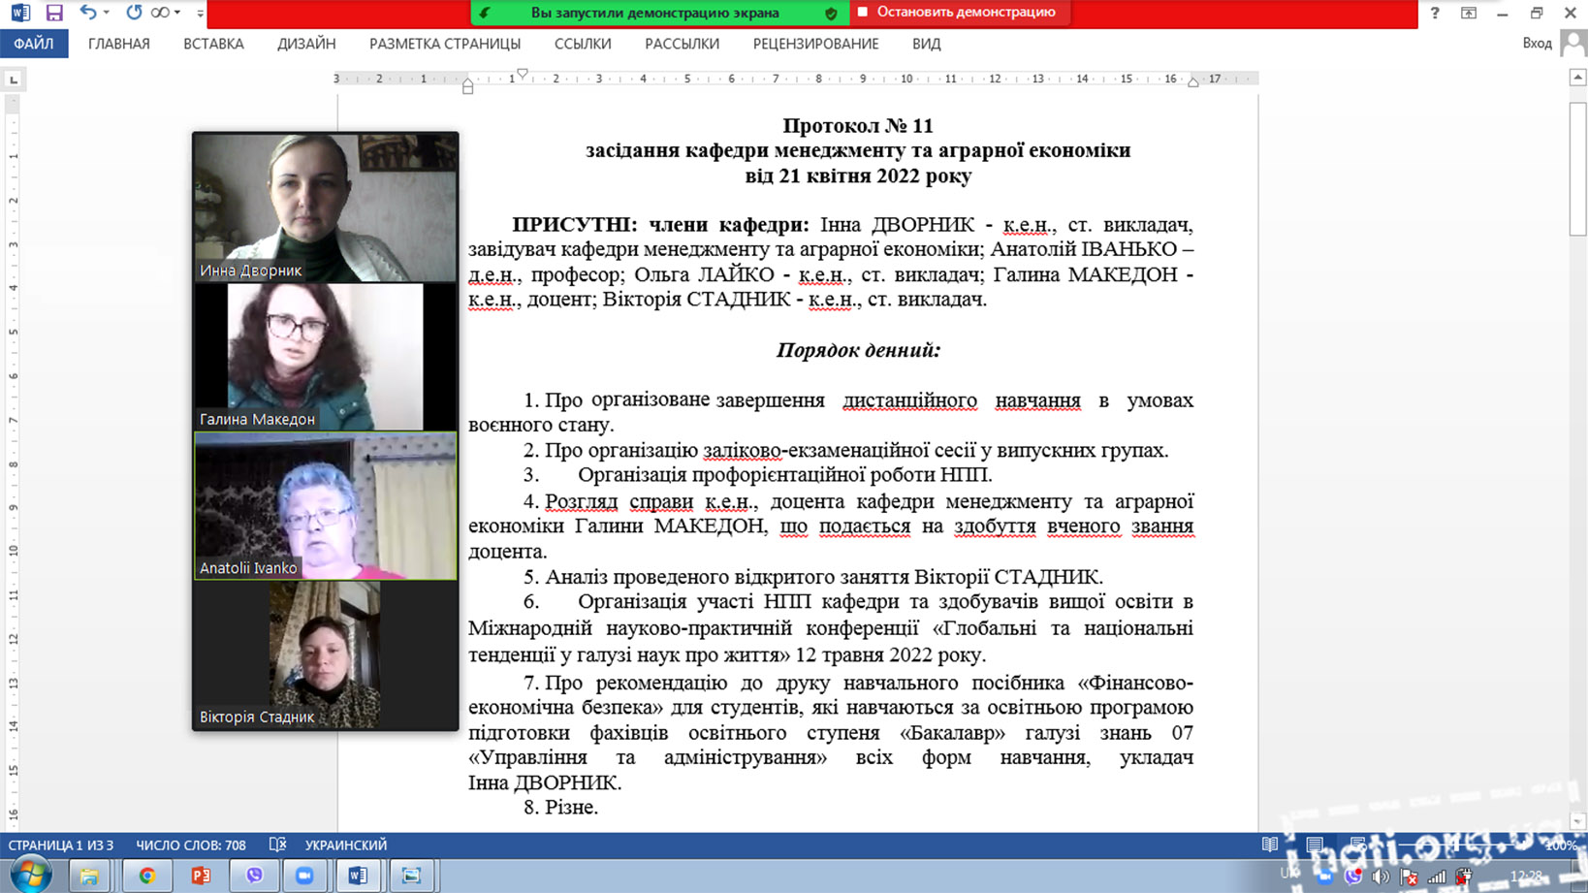Click the right indent marker on the ruler
Image resolution: width=1588 pixels, height=893 pixels.
[1193, 81]
